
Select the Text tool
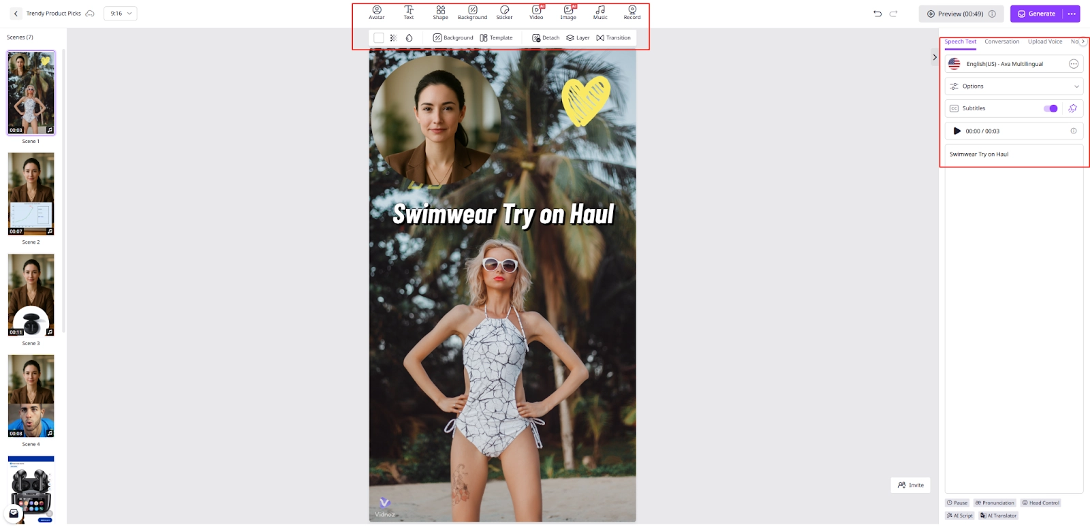[409, 13]
